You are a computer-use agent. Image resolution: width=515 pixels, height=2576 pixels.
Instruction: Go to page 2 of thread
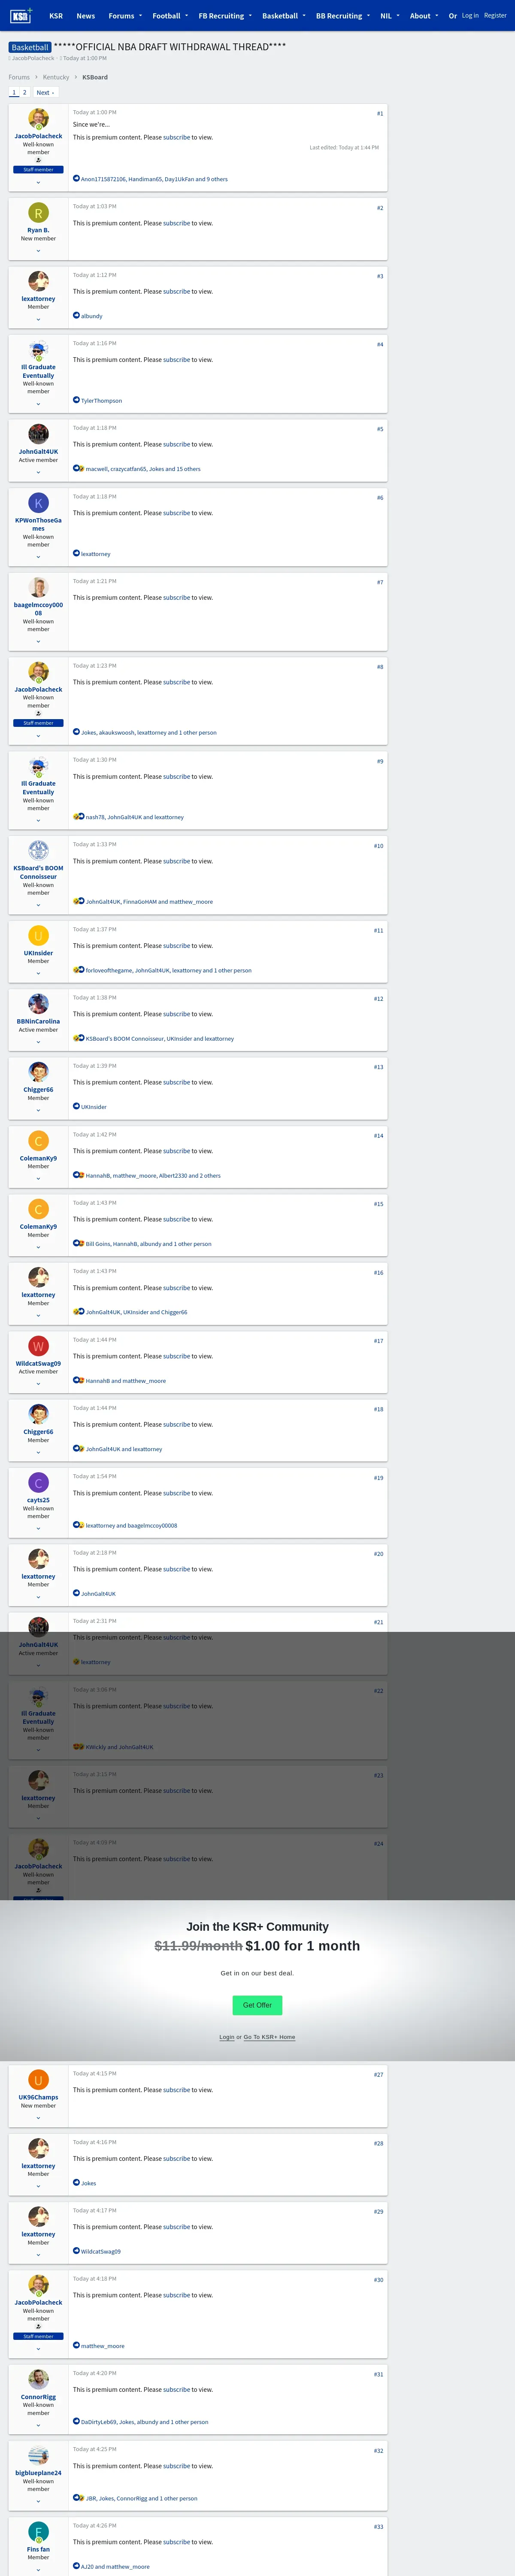tap(25, 92)
